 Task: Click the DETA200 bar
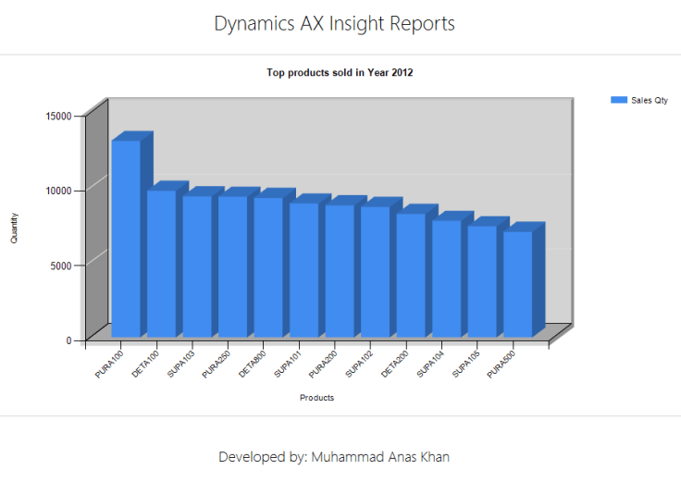(410, 275)
